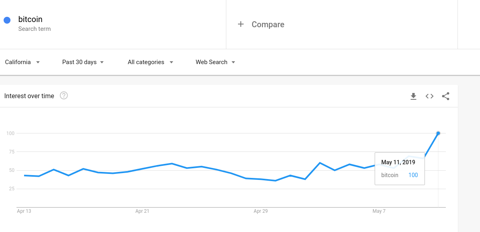Click the Apr 29 axis label
This screenshot has height=232, width=480.
[x=261, y=211]
